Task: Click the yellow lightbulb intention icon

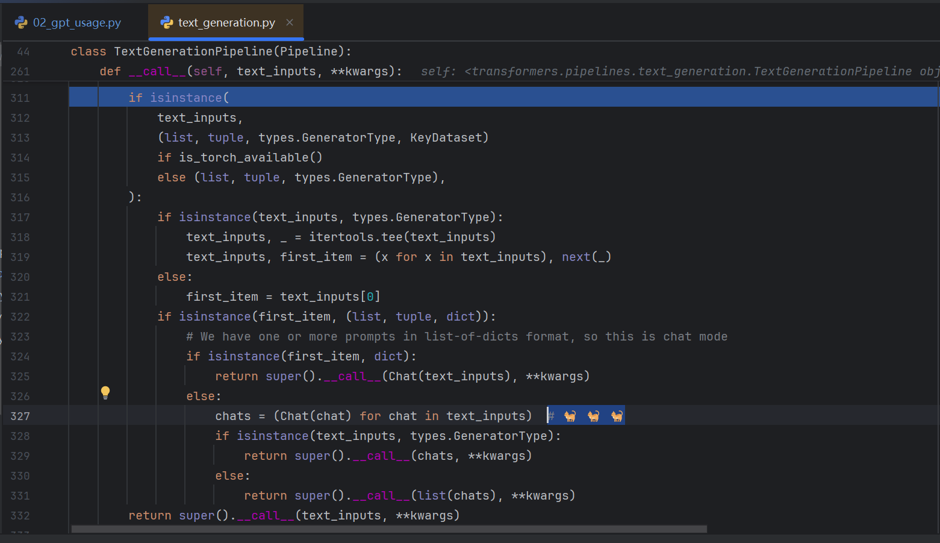Action: [x=105, y=393]
